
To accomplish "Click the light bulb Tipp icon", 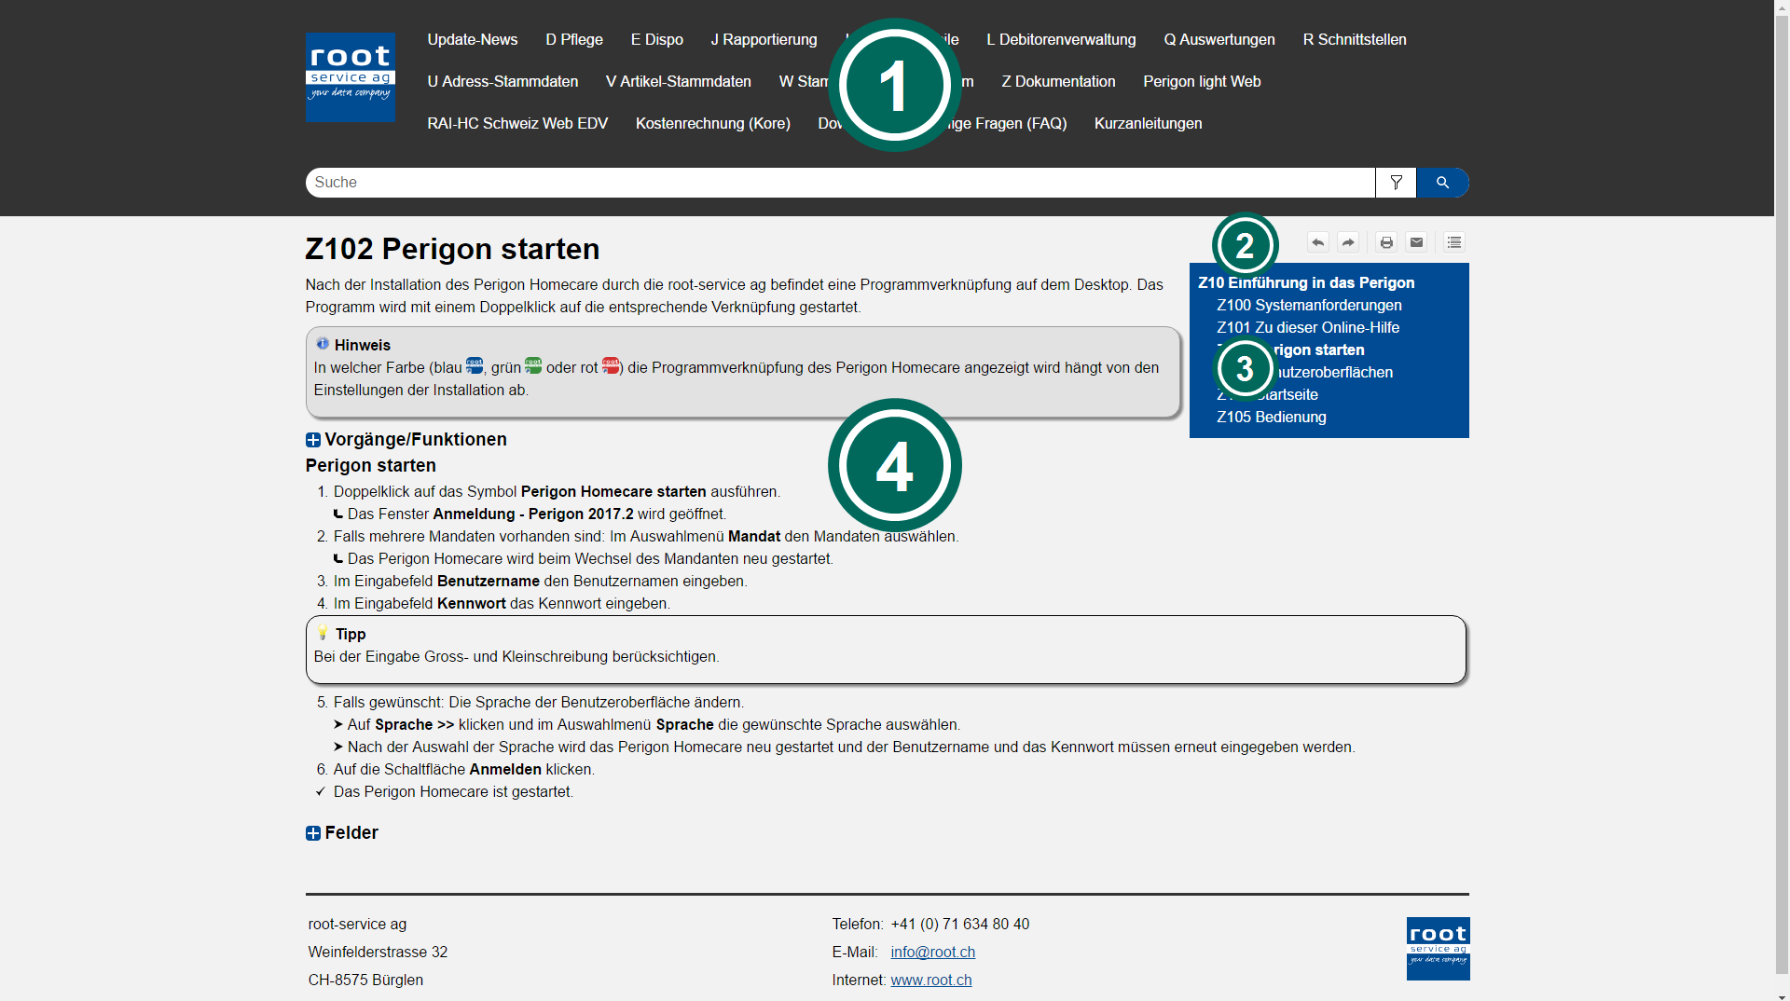I will point(323,633).
